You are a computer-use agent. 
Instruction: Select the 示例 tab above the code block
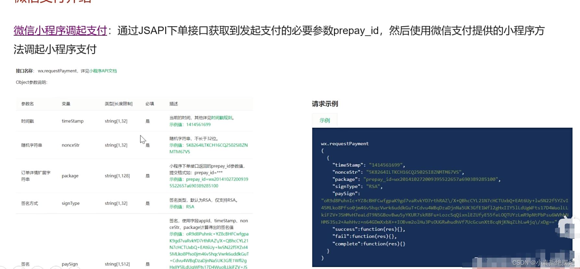(325, 120)
